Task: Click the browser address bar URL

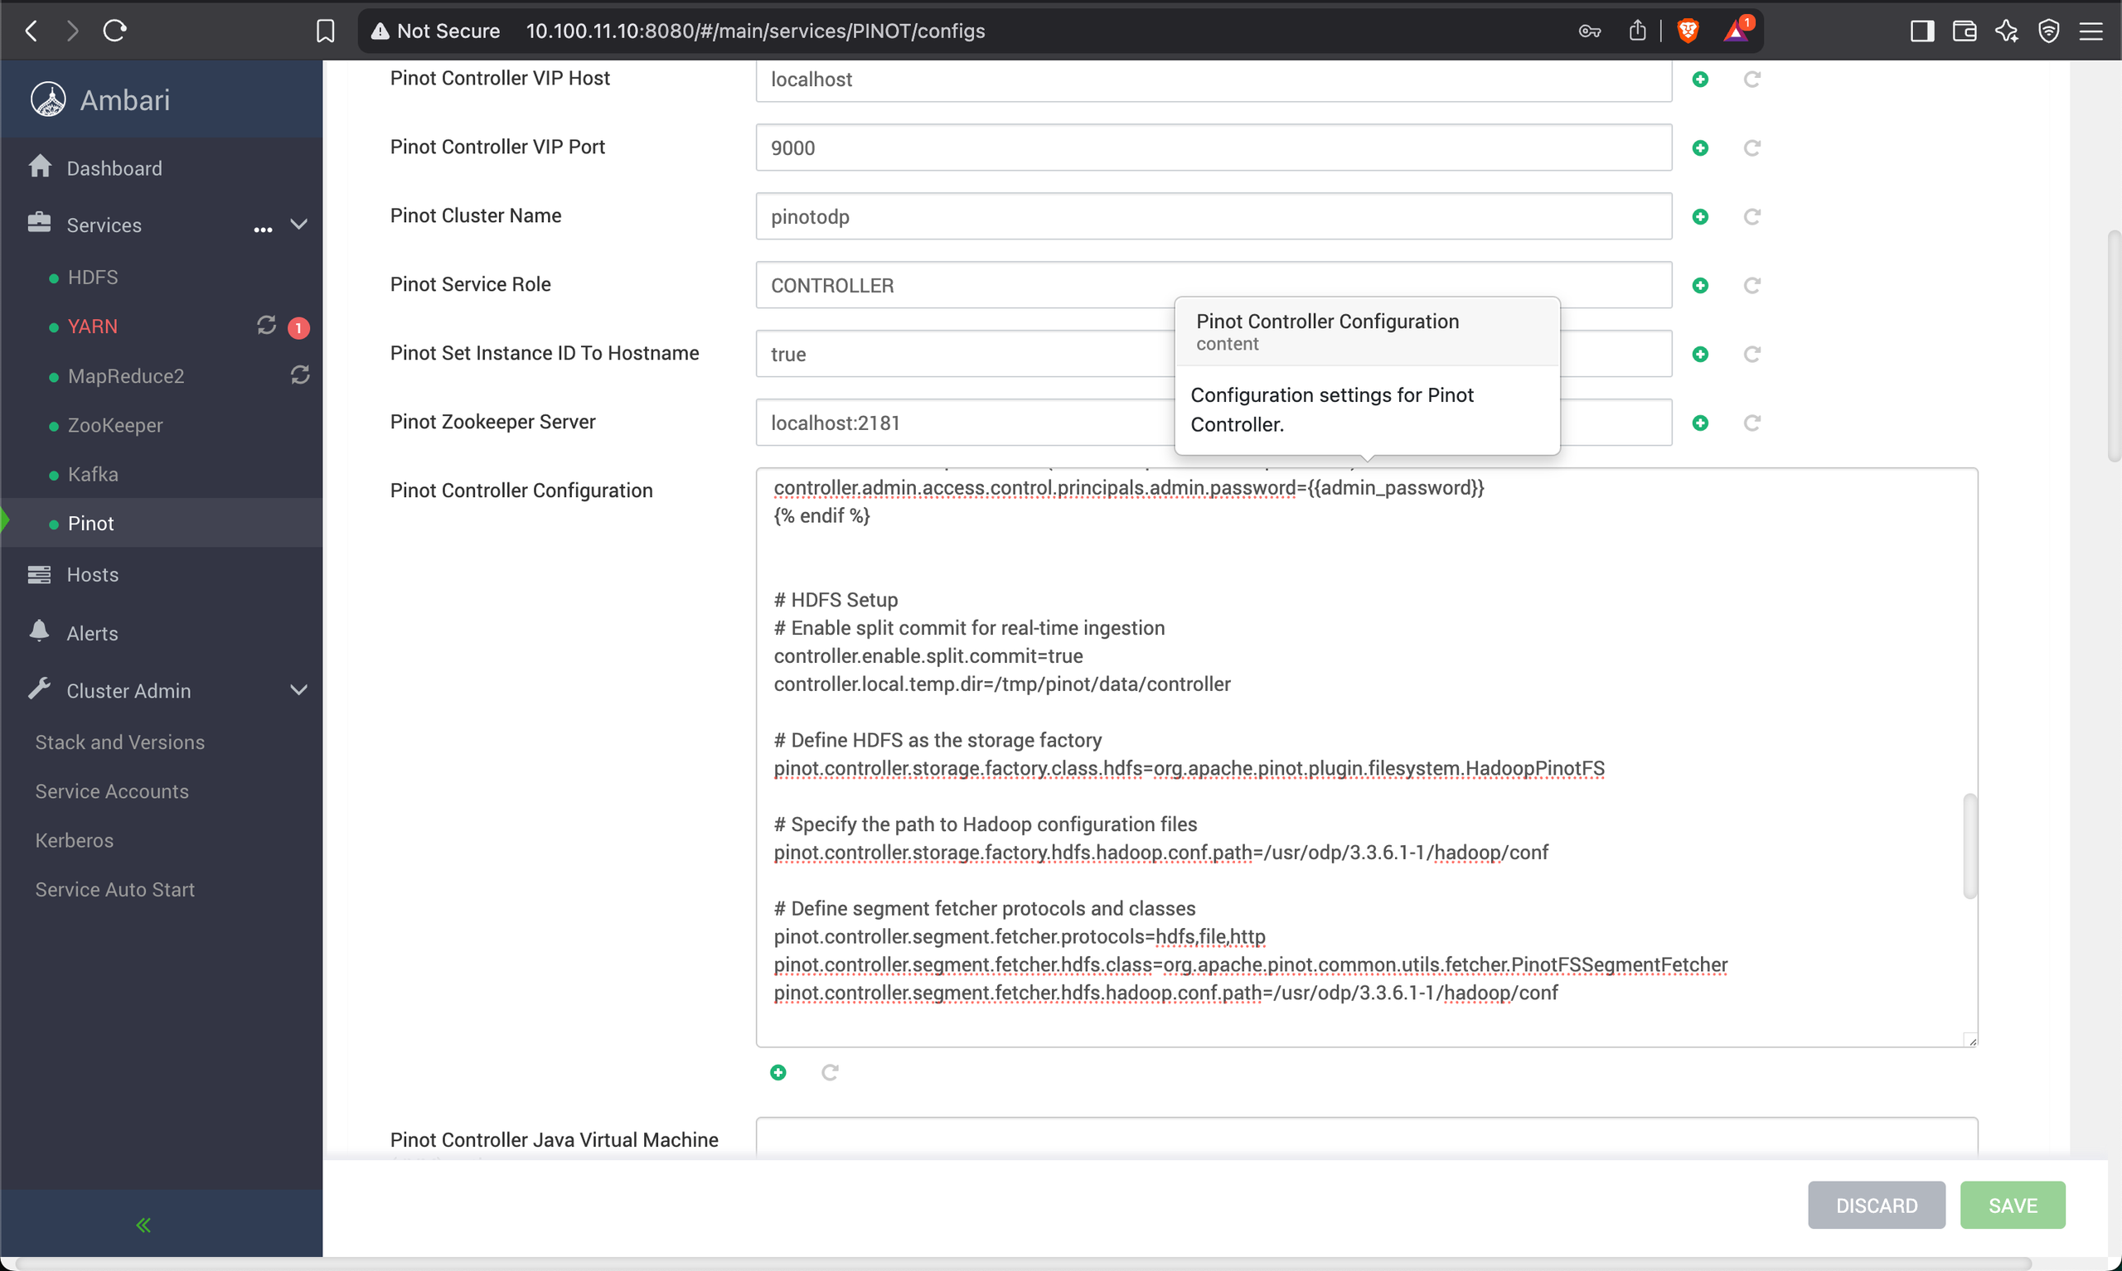Action: click(755, 31)
